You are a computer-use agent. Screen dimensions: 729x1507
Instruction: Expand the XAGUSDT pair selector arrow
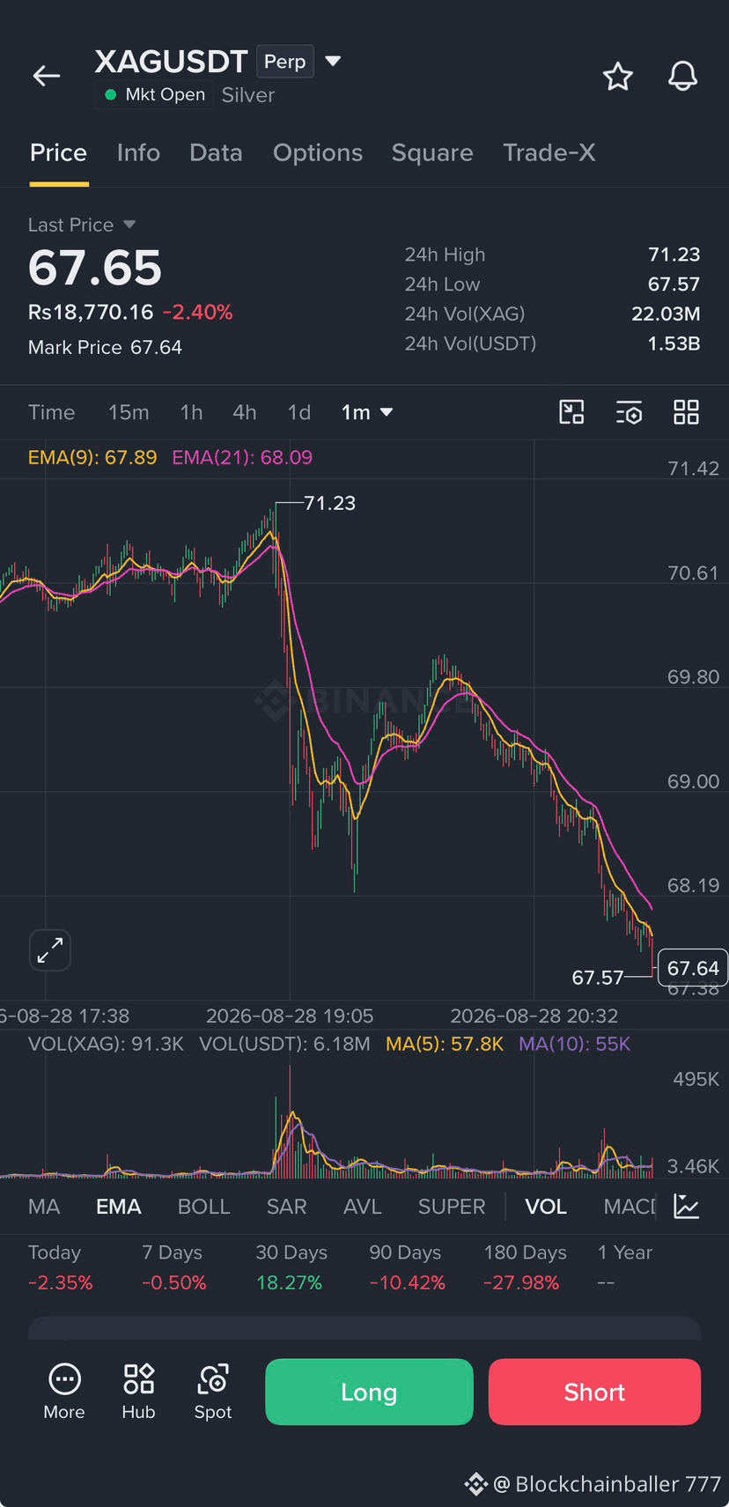[333, 61]
